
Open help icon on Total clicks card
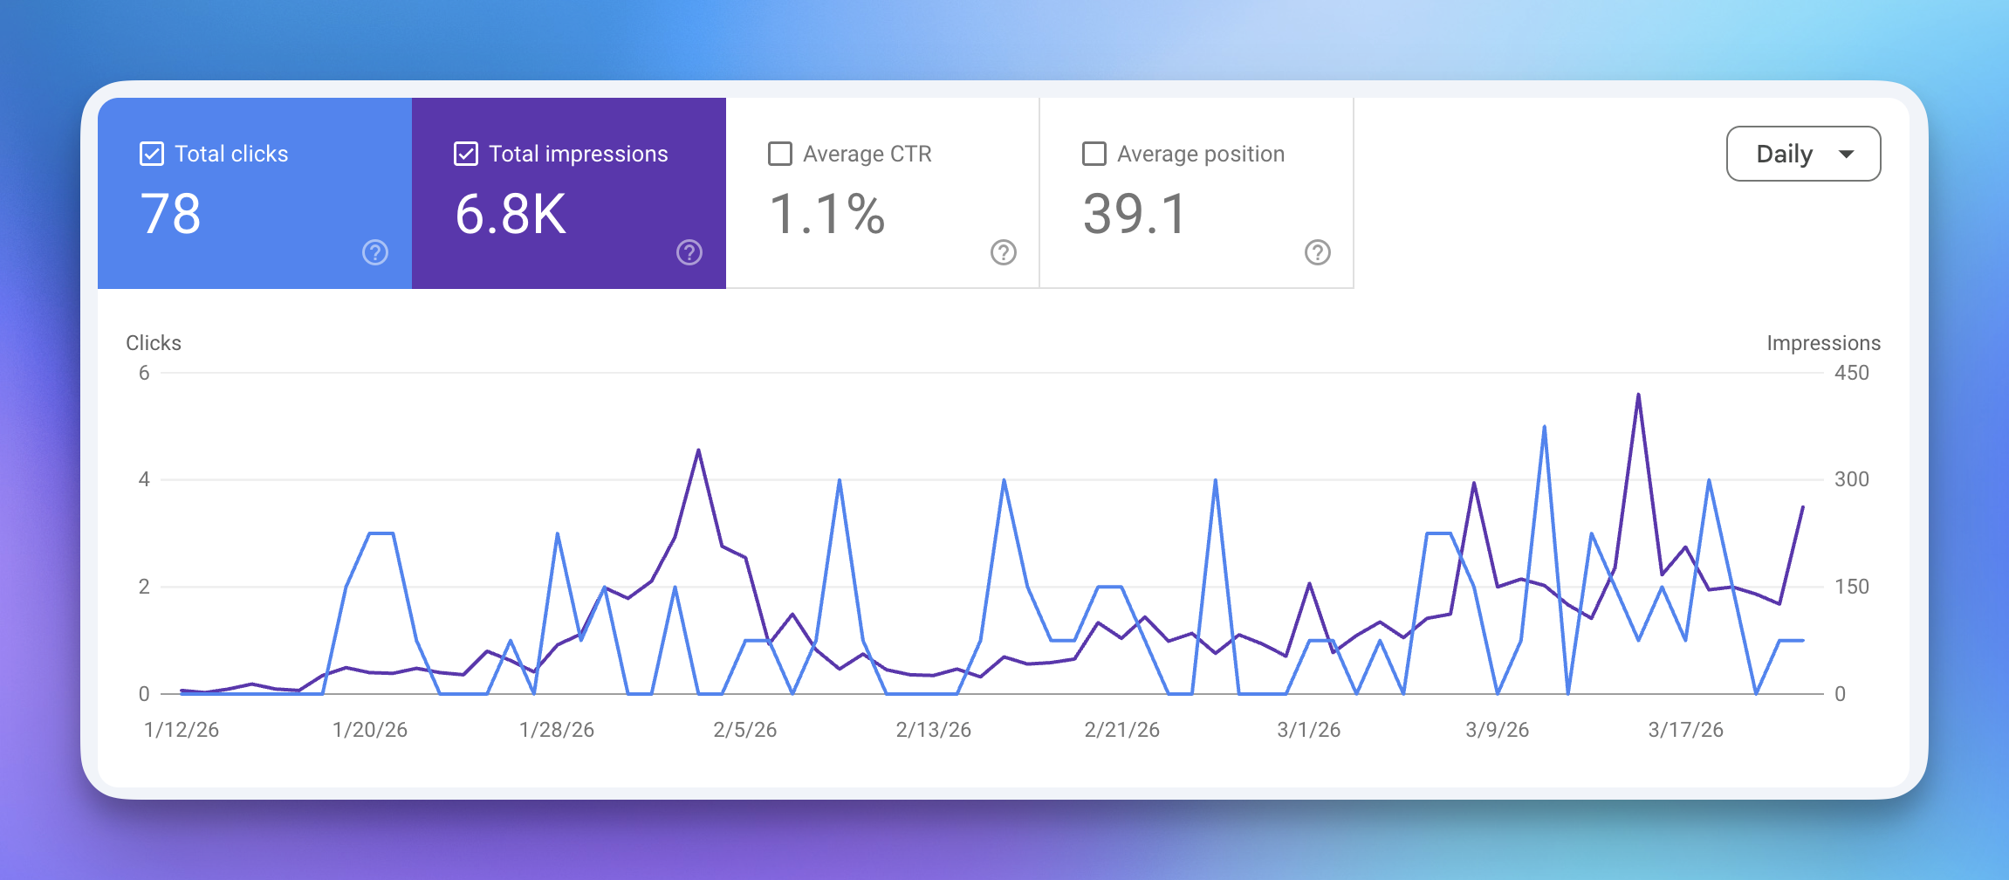pos(375,253)
